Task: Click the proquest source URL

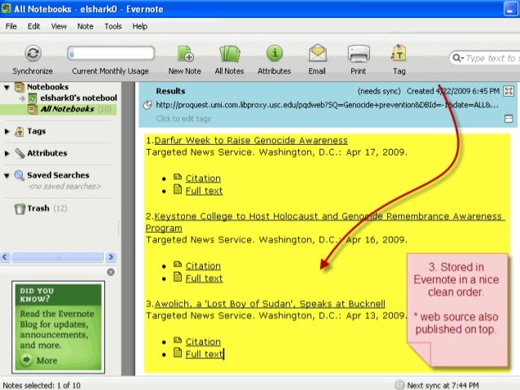Action: [327, 105]
